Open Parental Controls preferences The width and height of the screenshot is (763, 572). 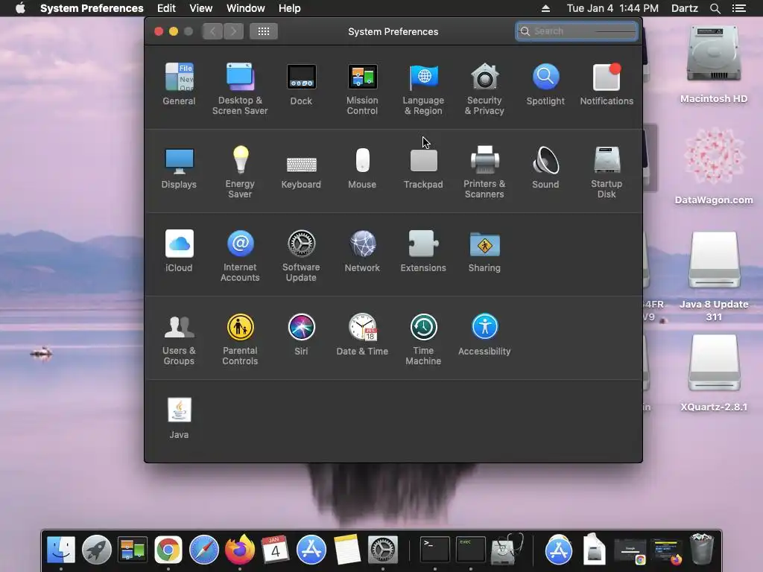click(240, 340)
